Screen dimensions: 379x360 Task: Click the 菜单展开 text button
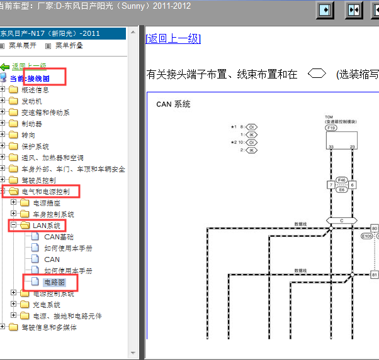tap(23, 45)
